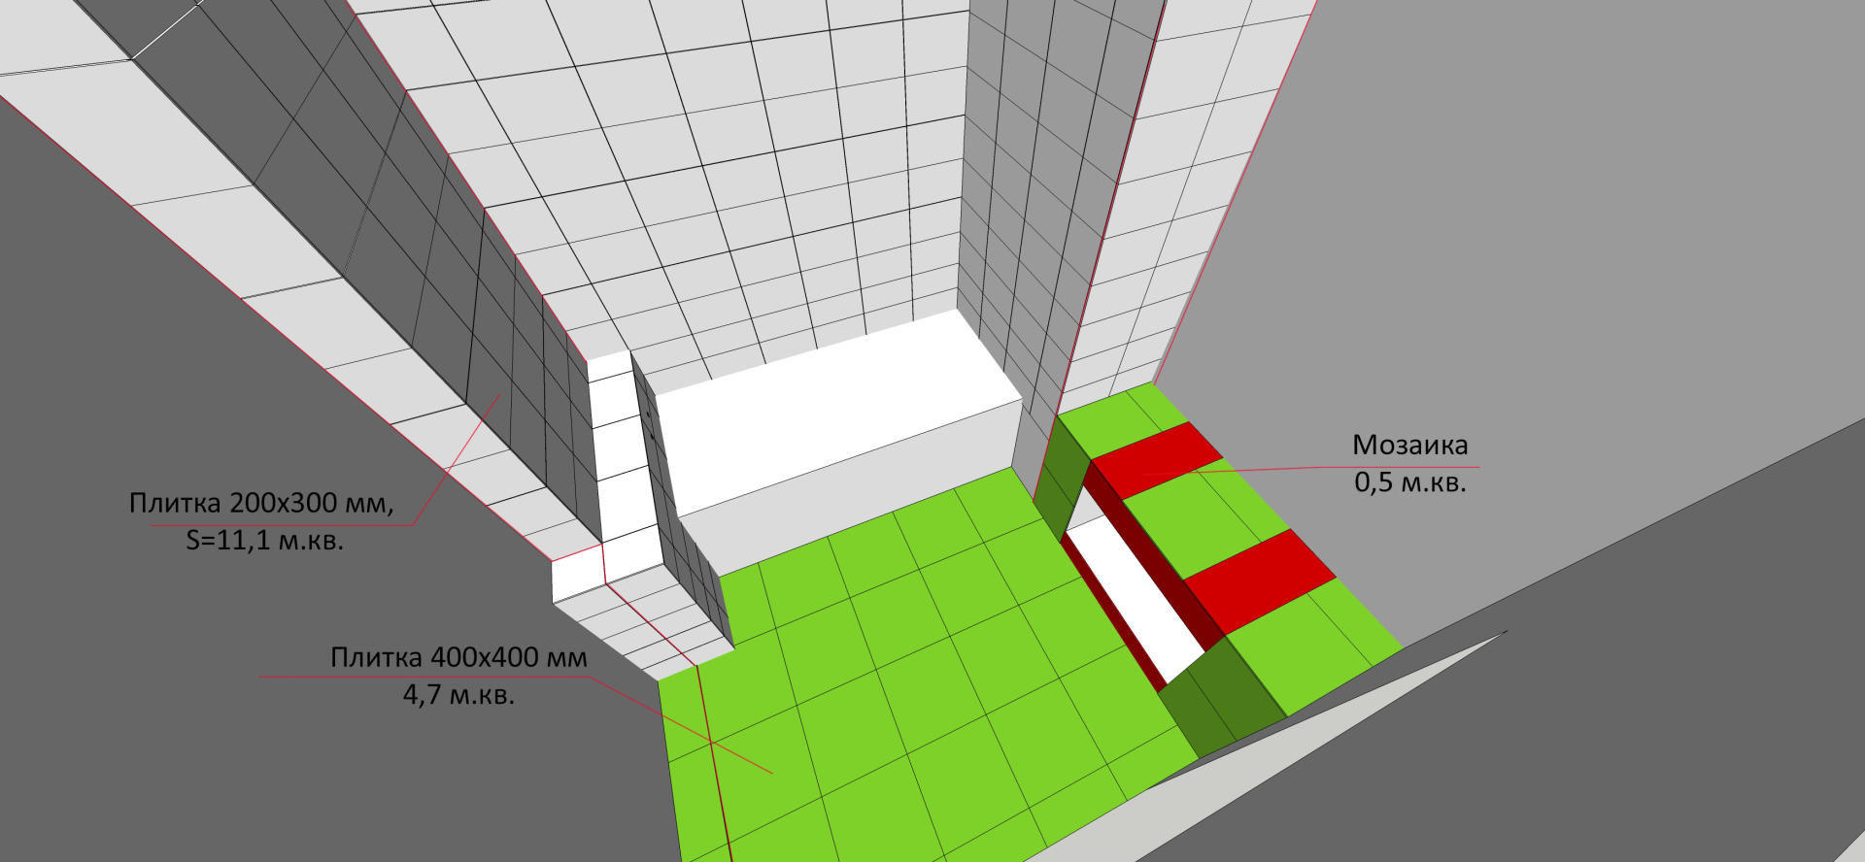The image size is (1865, 862).
Task: Pick the upper red mosaic strip
Action: (x=1156, y=459)
